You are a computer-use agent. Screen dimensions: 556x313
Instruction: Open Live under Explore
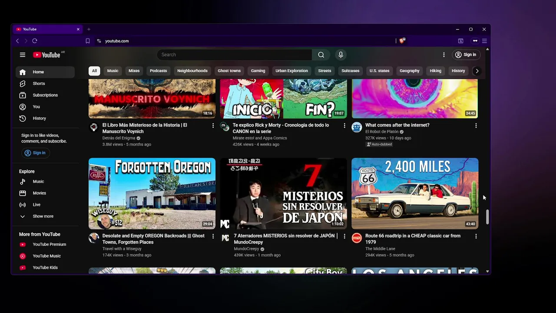[45, 205]
